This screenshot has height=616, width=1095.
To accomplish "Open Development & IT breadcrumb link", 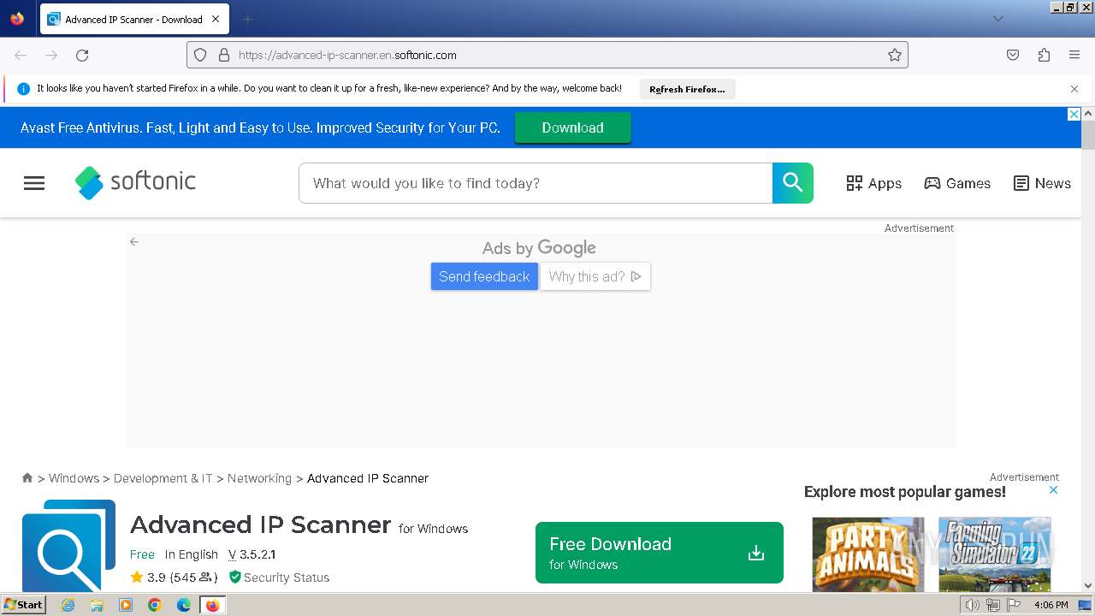I will tap(163, 478).
